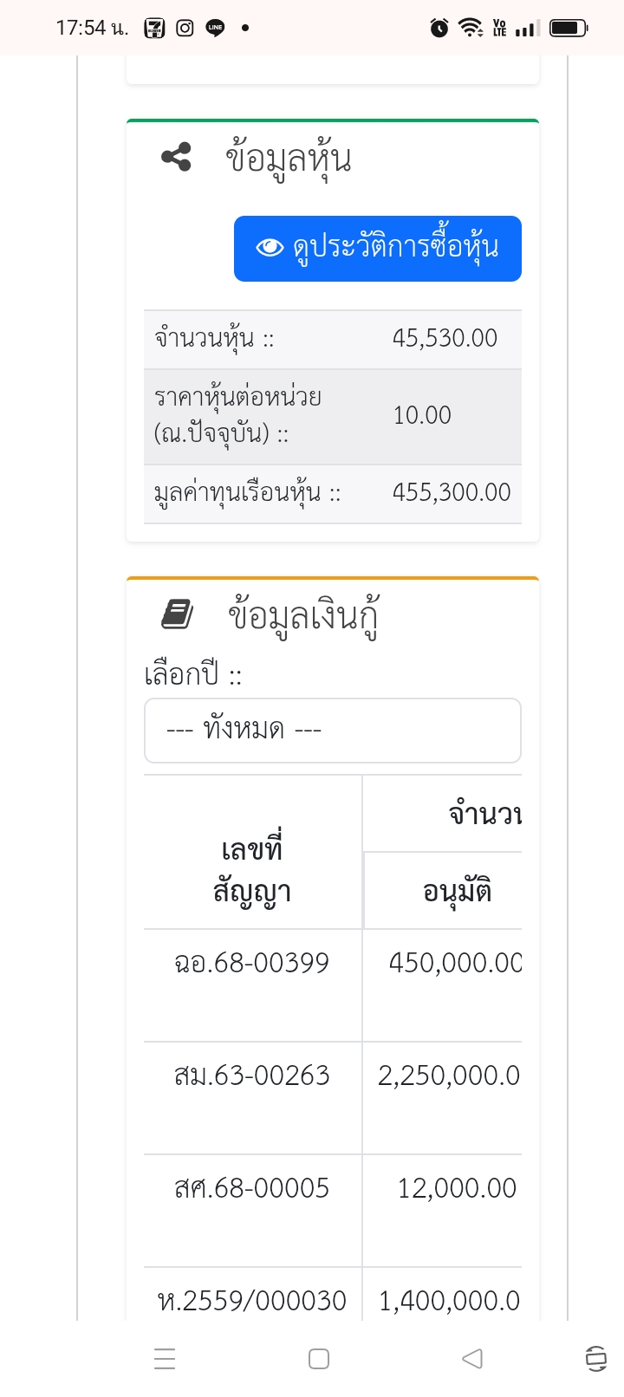The image size is (624, 1397).
Task: Click the เลขที่สัญญา column header
Action: coord(251,870)
